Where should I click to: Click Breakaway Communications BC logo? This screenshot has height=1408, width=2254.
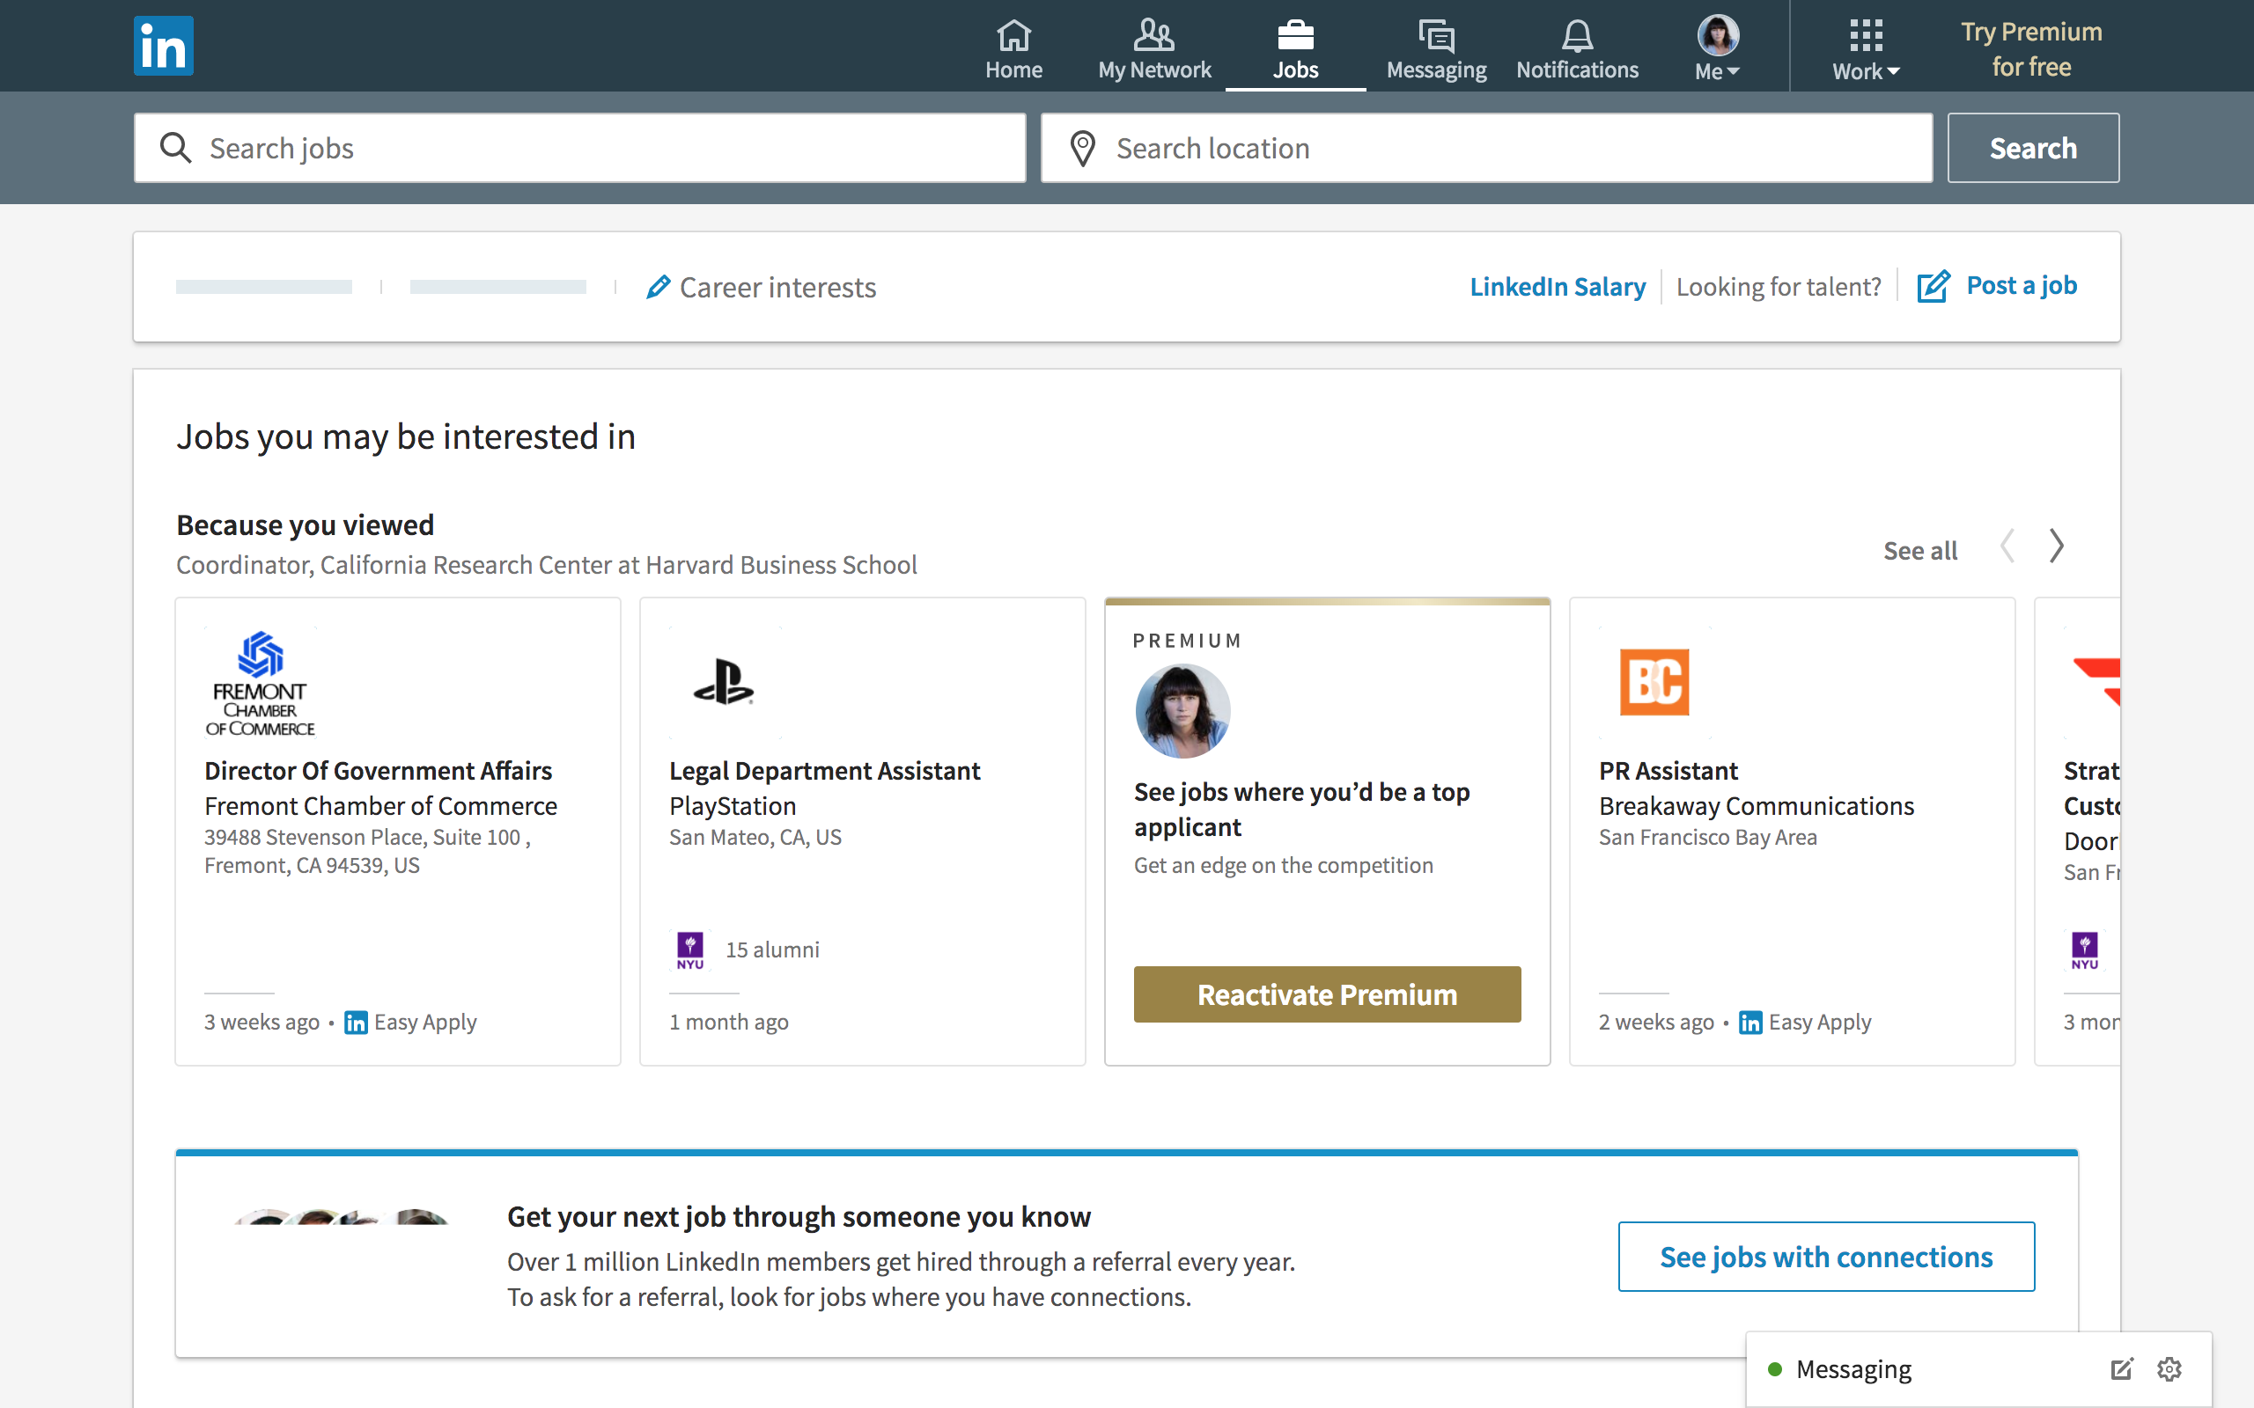pyautogui.click(x=1654, y=682)
